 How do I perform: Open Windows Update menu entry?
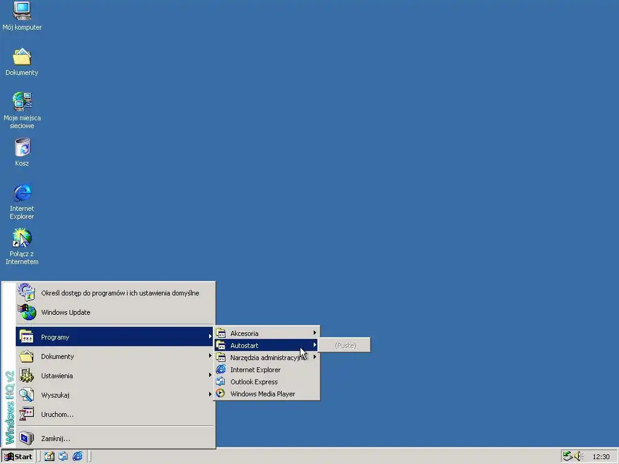[115, 312]
